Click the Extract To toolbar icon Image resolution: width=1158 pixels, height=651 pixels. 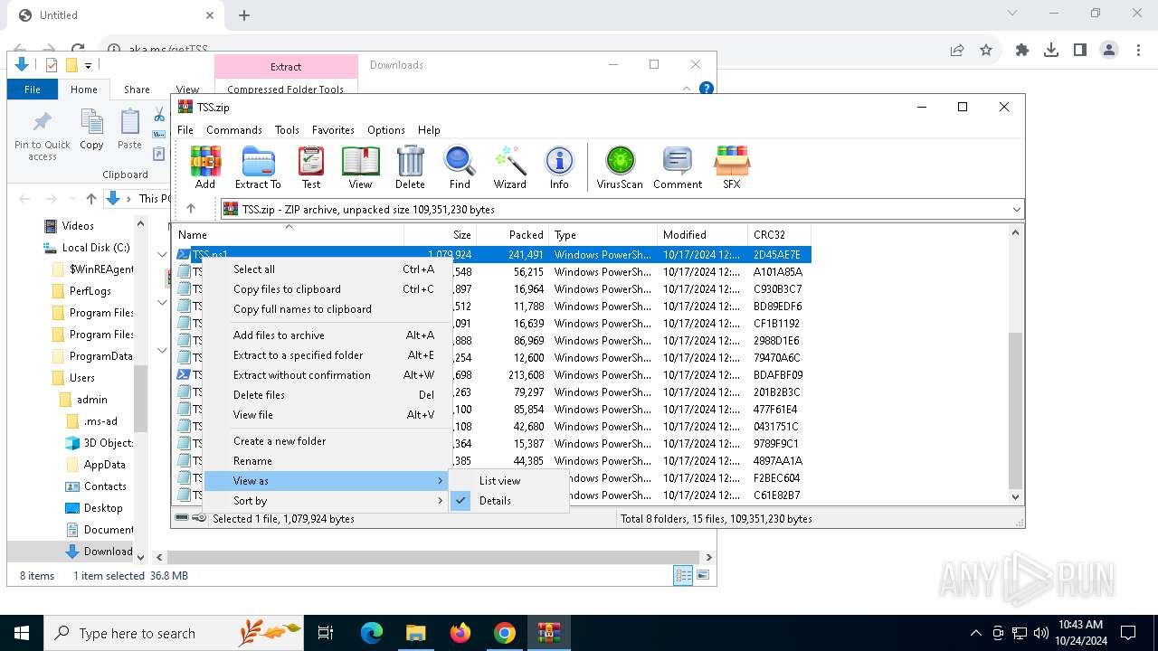coord(258,168)
